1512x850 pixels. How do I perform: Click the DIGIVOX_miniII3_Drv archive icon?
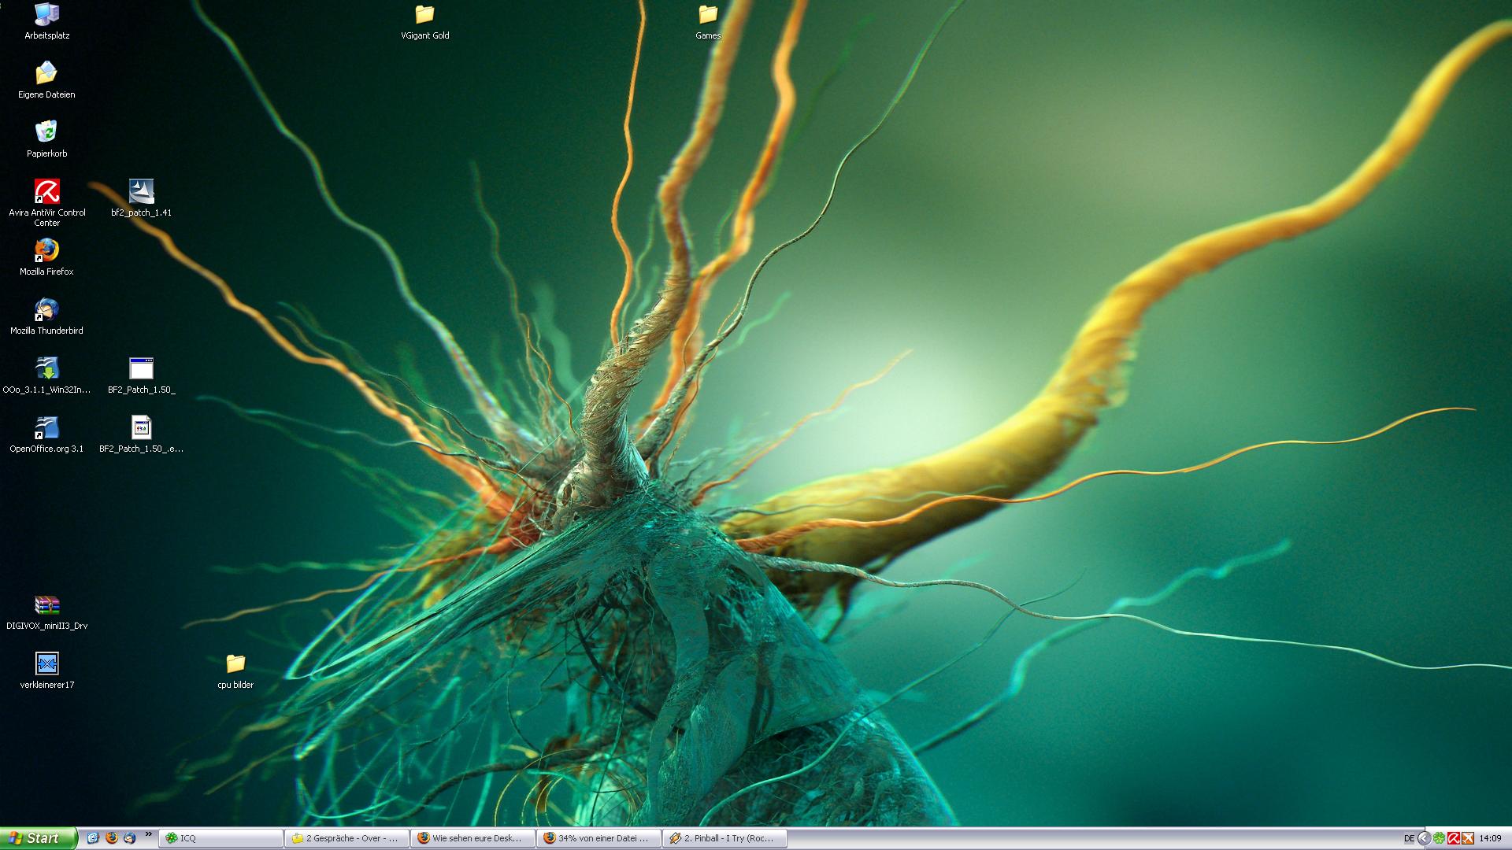(46, 605)
